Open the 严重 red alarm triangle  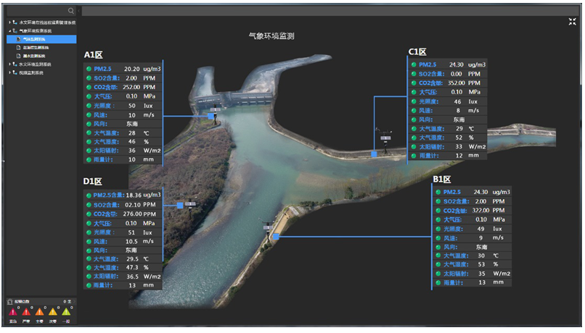tap(26, 312)
